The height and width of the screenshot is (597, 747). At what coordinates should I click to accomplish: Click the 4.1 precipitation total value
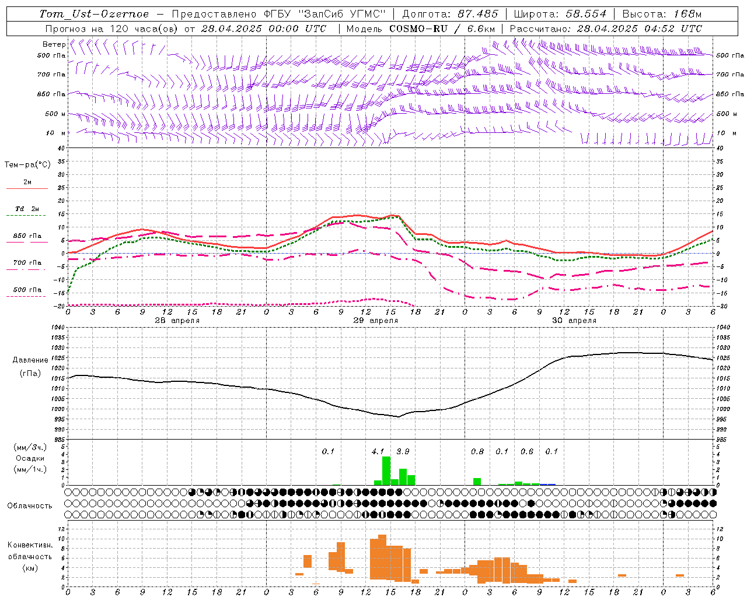[378, 451]
